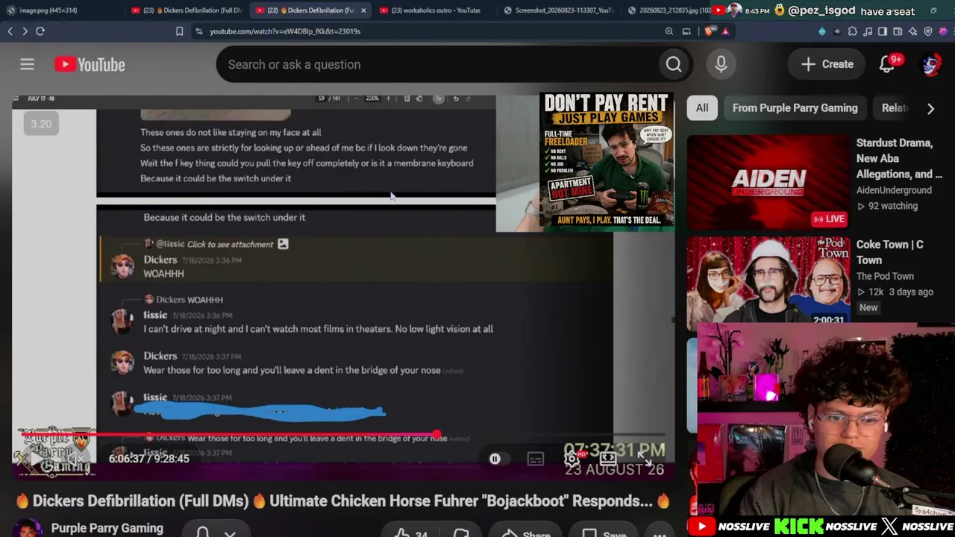Toggle the browser sidebar panel icon
955x537 pixels.
(x=882, y=31)
